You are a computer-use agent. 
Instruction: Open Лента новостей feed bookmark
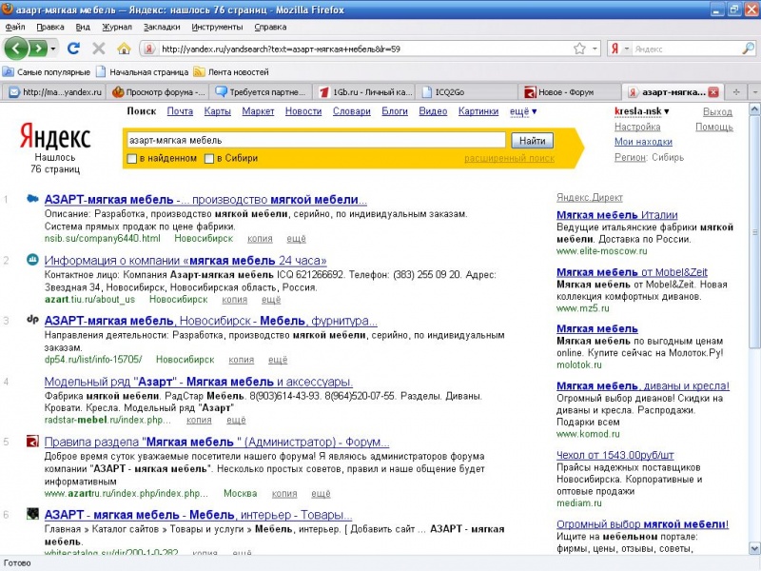pyautogui.click(x=231, y=71)
